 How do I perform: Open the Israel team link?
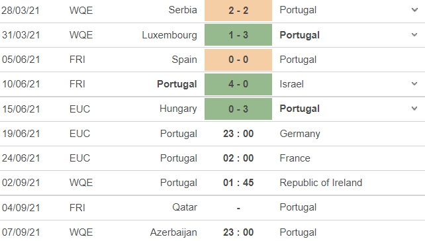coord(292,84)
